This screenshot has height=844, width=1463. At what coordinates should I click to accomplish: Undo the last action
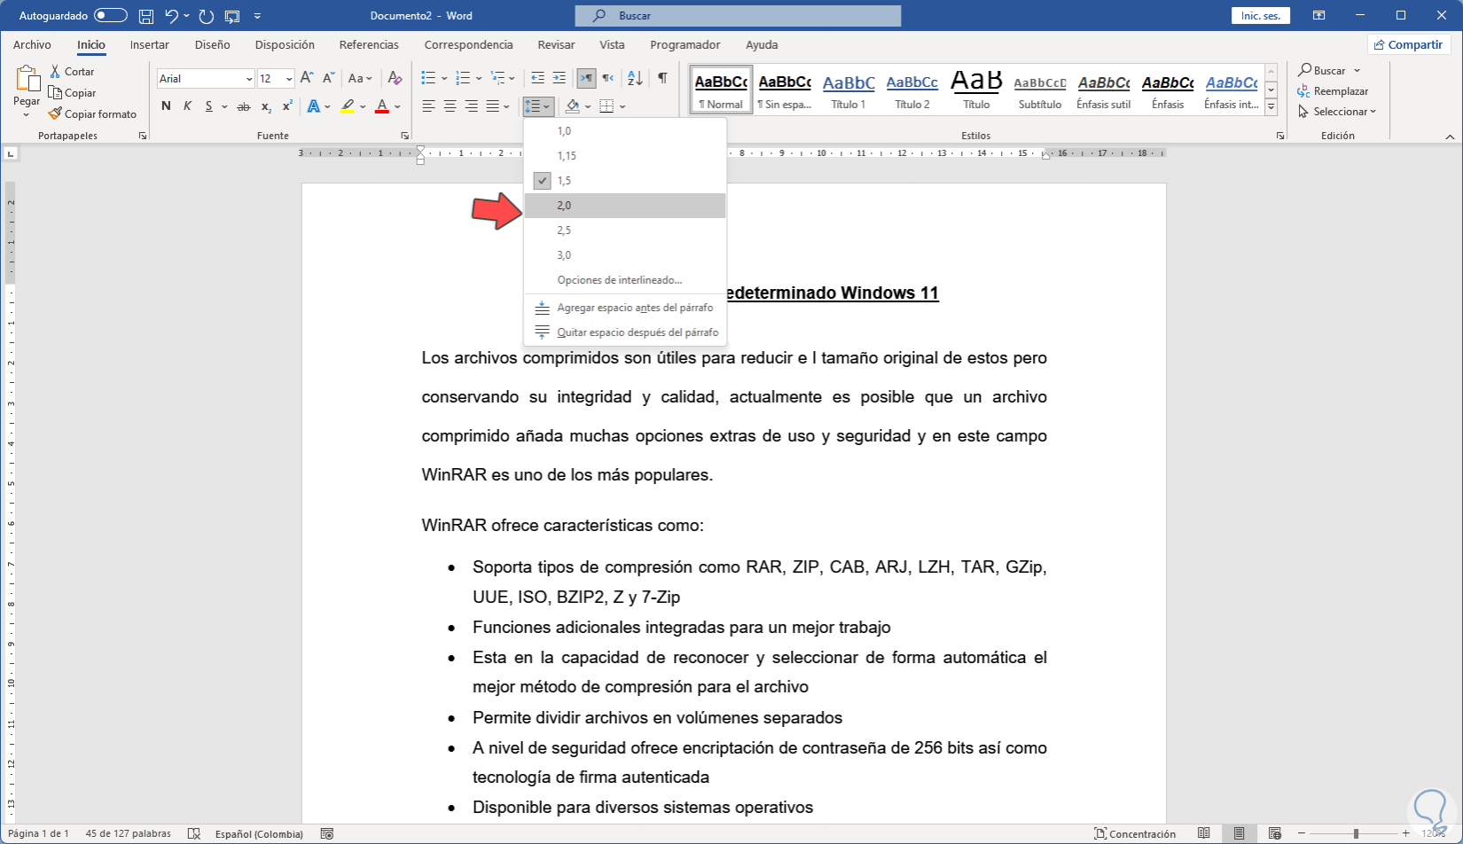coord(172,16)
